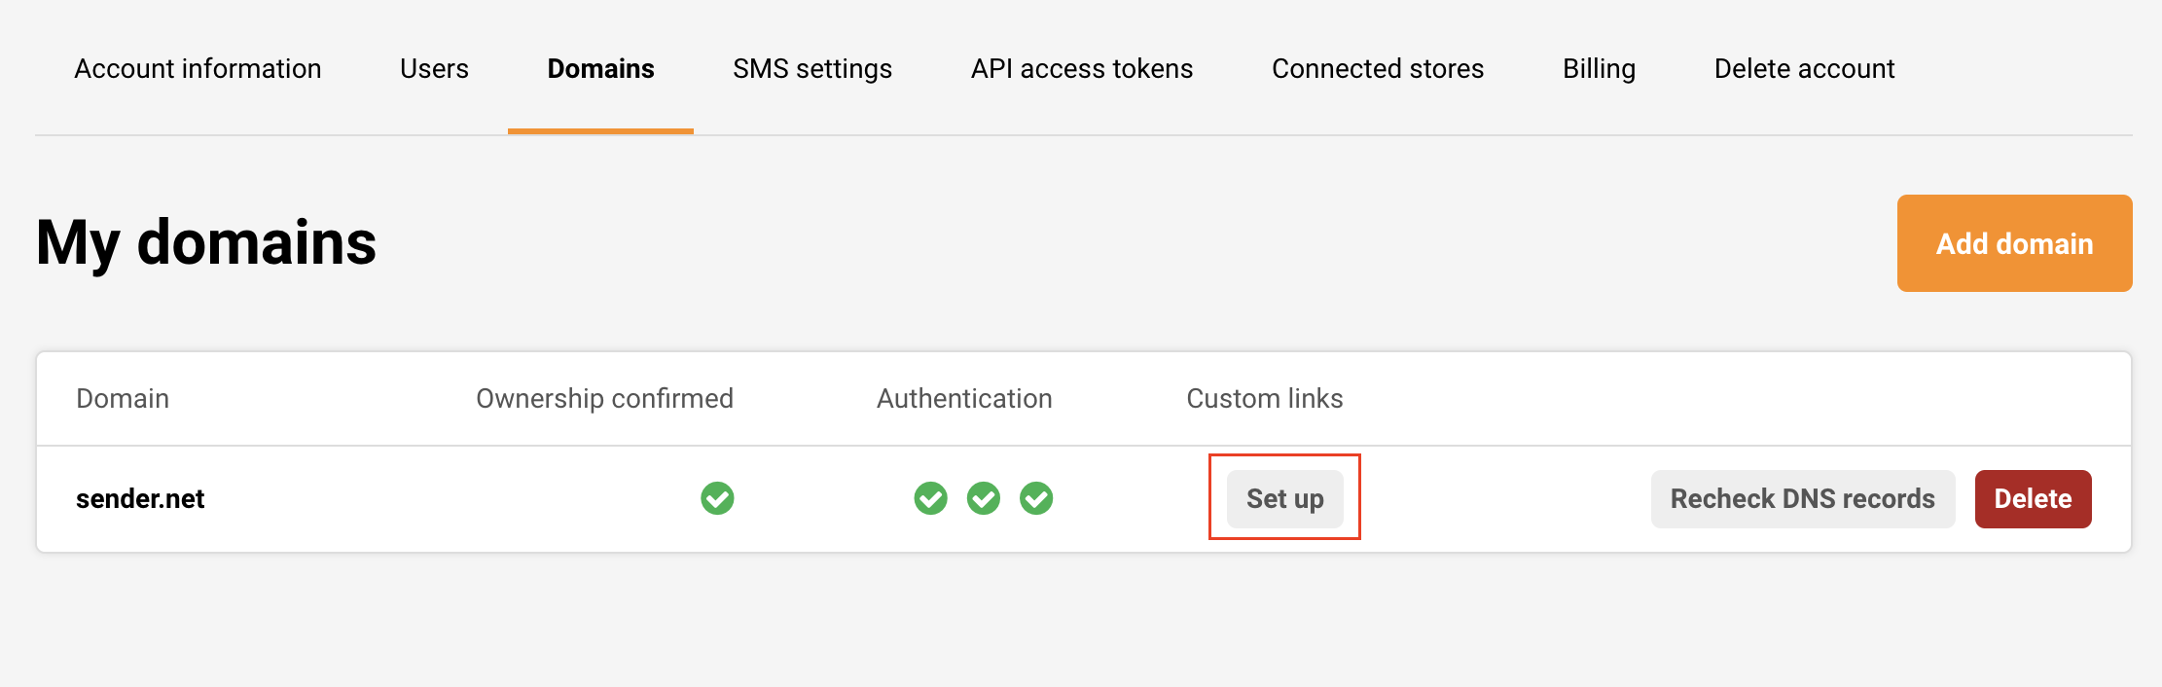Click the ownership confirmed green checkmark
Screen dimensions: 2162x687
tap(717, 498)
